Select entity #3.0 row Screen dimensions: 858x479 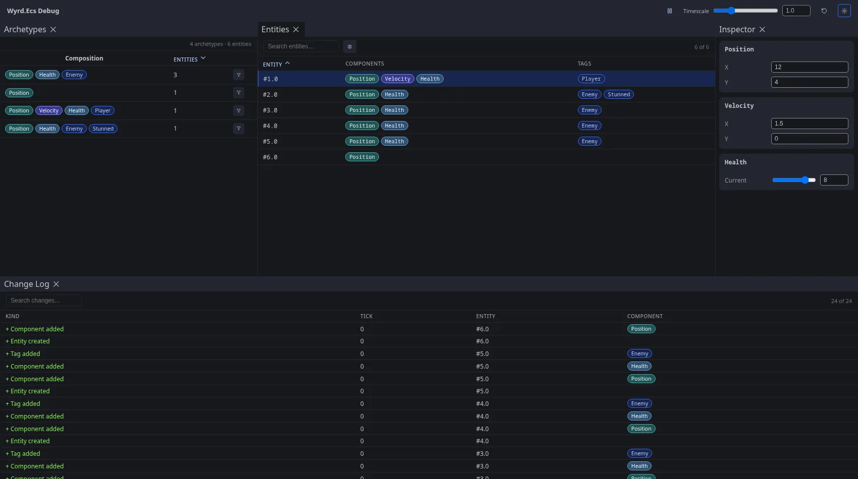point(487,110)
